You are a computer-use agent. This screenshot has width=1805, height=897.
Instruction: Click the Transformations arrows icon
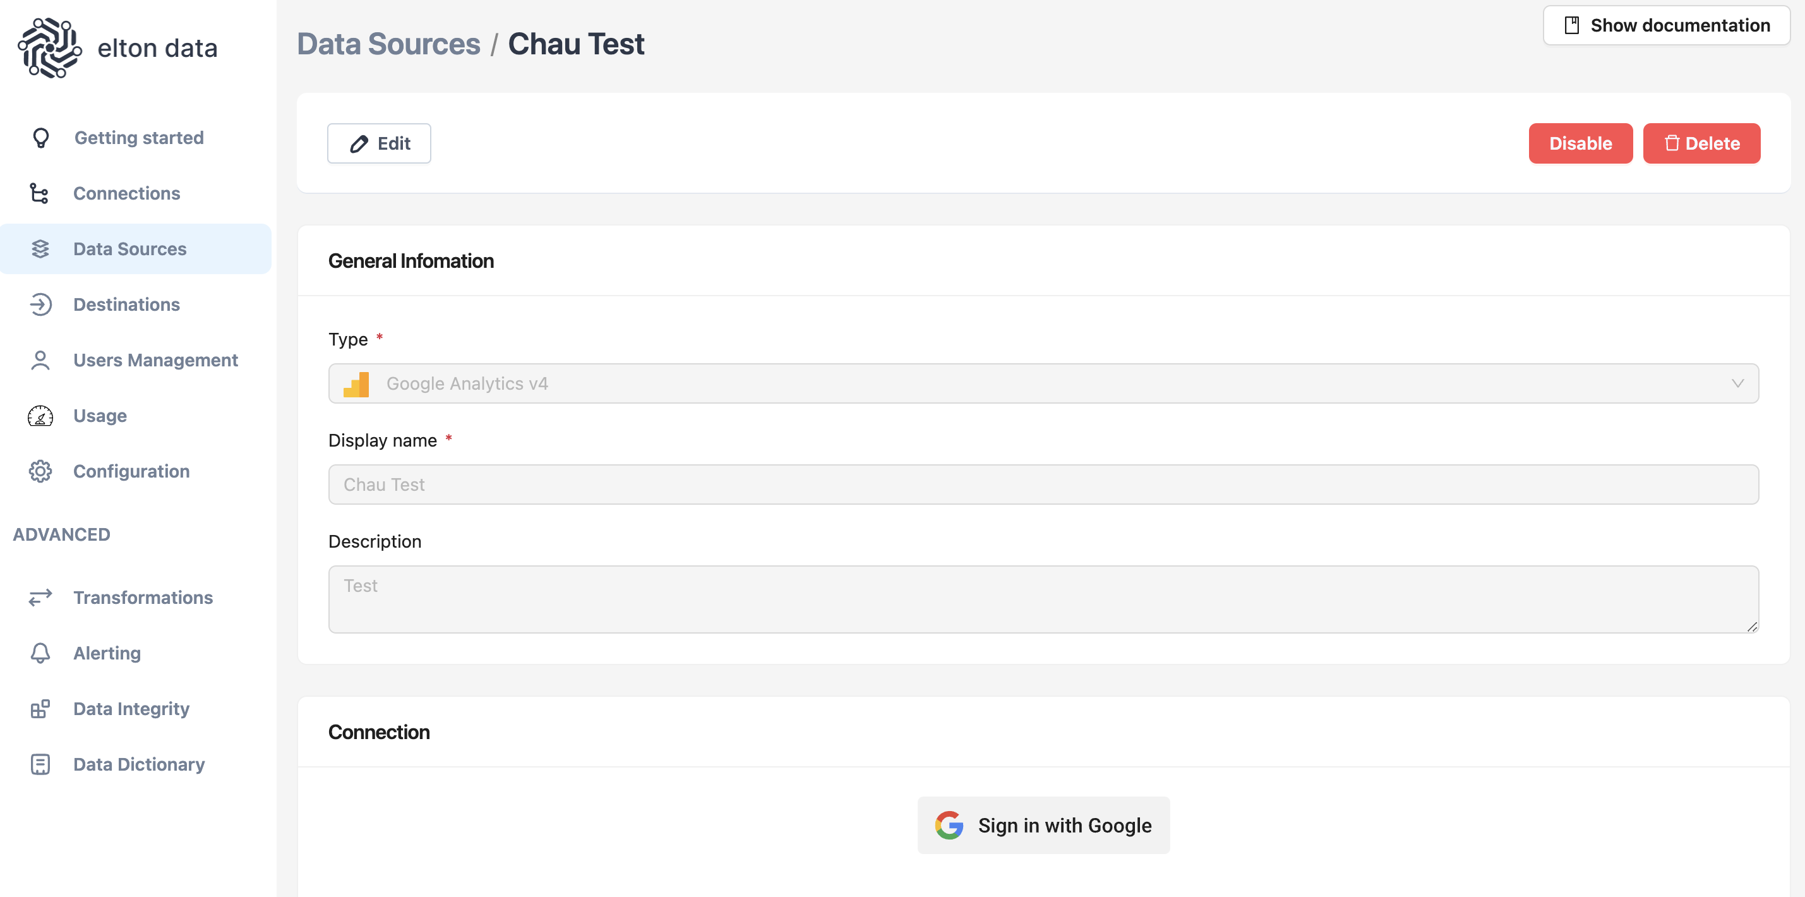point(40,598)
